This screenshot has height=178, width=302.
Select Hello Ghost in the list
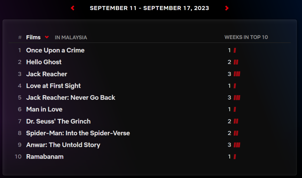pos(44,62)
